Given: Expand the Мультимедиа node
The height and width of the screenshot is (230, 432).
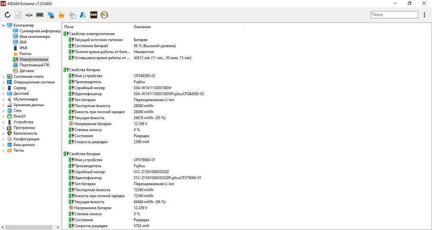Looking at the screenshot, I should pyautogui.click(x=3, y=99).
